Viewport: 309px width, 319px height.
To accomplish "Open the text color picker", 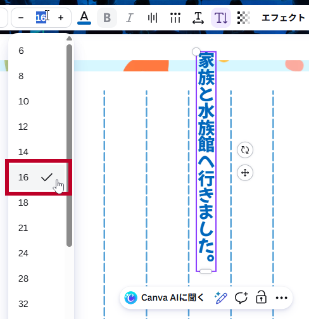I will click(84, 18).
